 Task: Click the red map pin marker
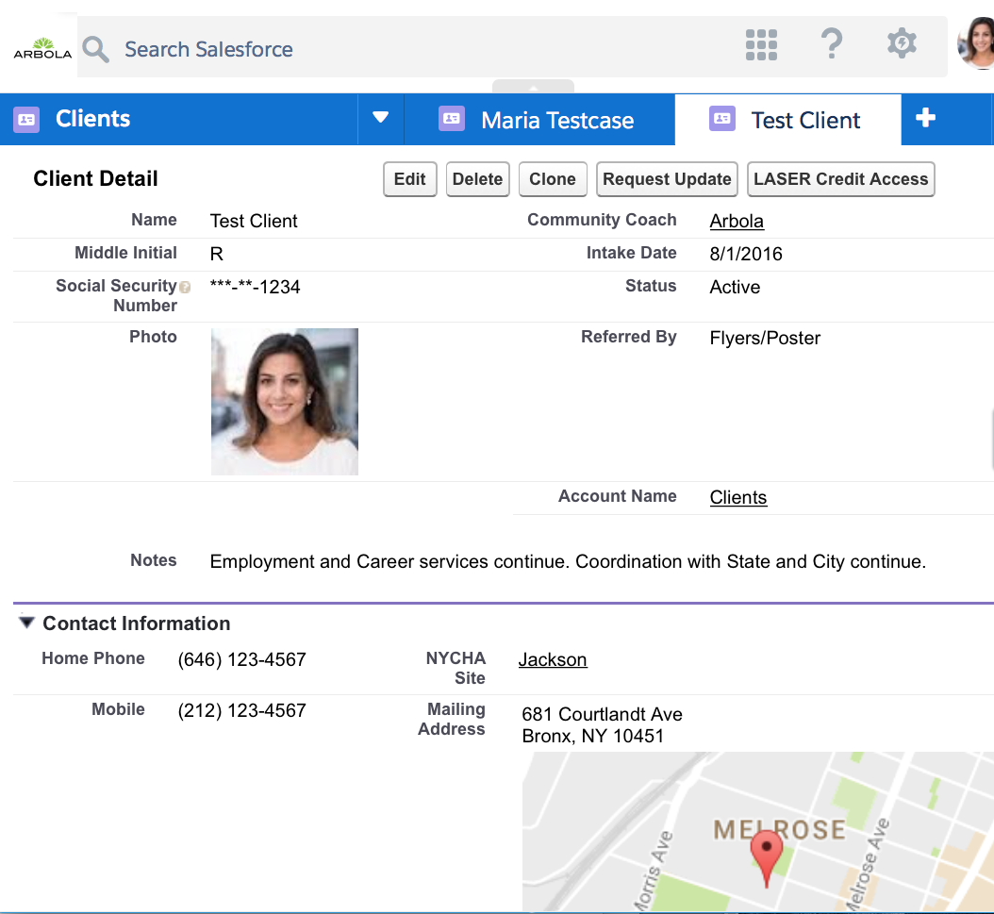tap(767, 858)
